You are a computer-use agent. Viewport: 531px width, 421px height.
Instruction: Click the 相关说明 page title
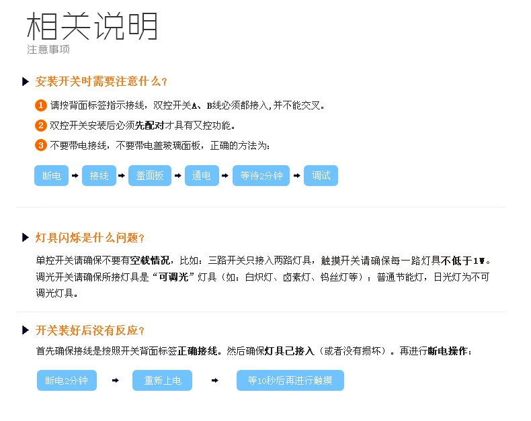[x=92, y=26]
